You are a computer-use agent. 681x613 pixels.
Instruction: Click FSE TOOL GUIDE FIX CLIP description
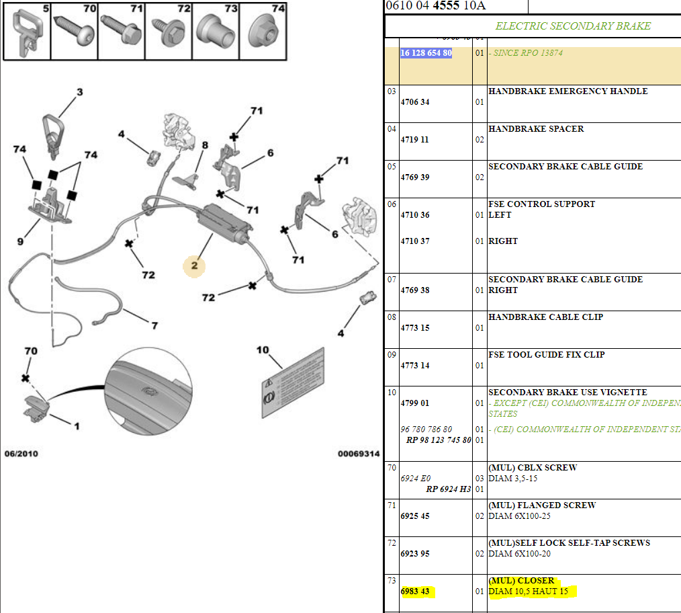point(547,355)
